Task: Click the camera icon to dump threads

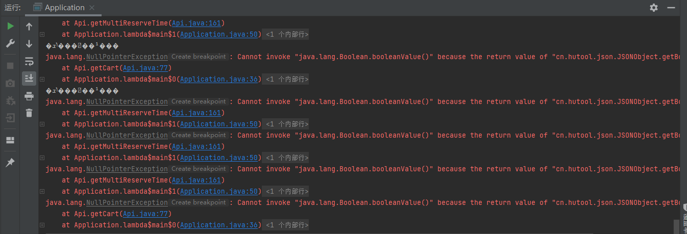Action: (10, 84)
